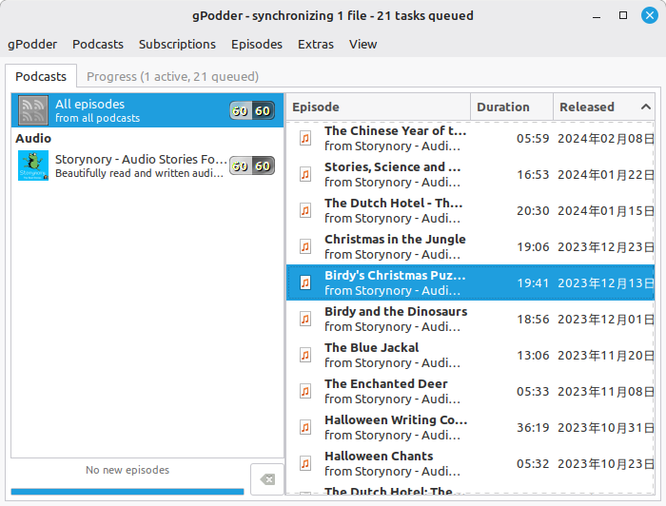Image resolution: width=666 pixels, height=506 pixels.
Task: Click audio file icon for The Blue Jackal
Action: 305,355
